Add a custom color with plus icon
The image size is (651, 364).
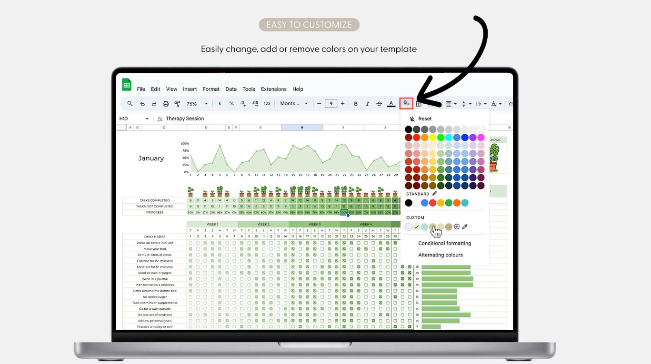[457, 227]
